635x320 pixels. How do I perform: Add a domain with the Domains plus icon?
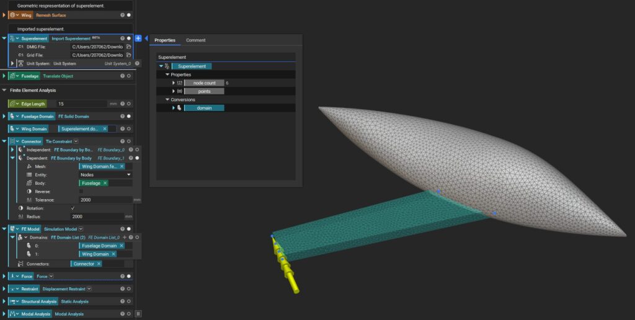(125, 238)
